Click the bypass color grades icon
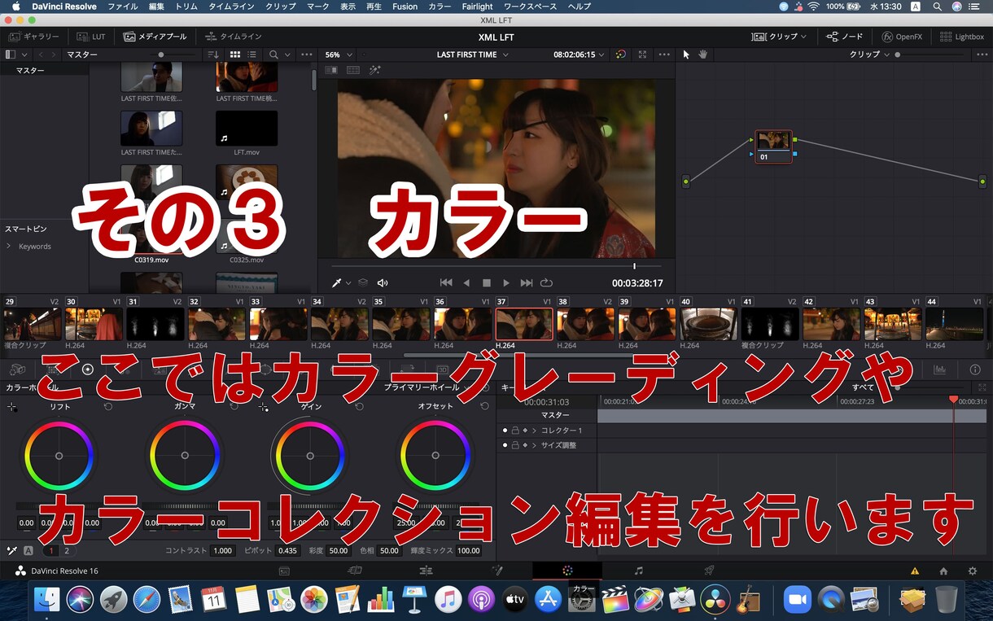 [x=621, y=55]
